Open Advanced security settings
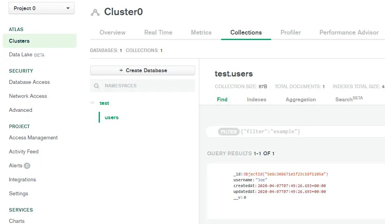 click(21, 110)
